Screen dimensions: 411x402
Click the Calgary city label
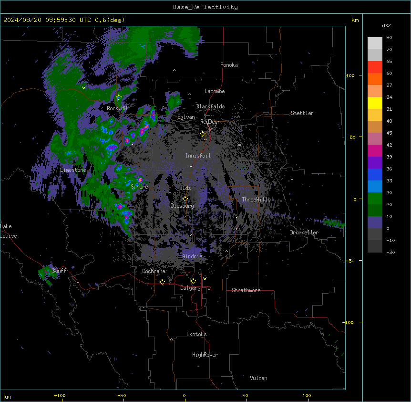coord(190,288)
